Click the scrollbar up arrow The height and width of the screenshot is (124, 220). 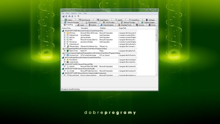point(157,28)
